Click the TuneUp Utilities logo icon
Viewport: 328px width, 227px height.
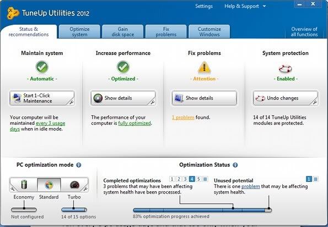[x=13, y=13]
